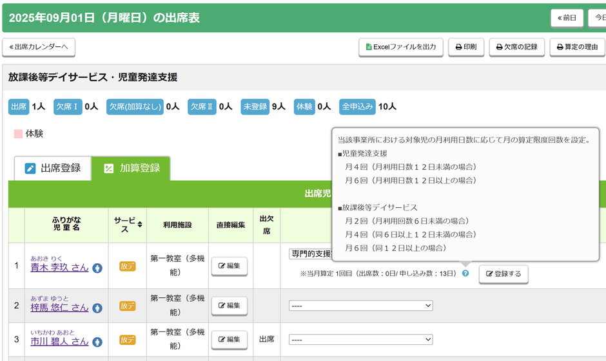Sort by the サービス column arrows
606x361 pixels.
pyautogui.click(x=140, y=225)
